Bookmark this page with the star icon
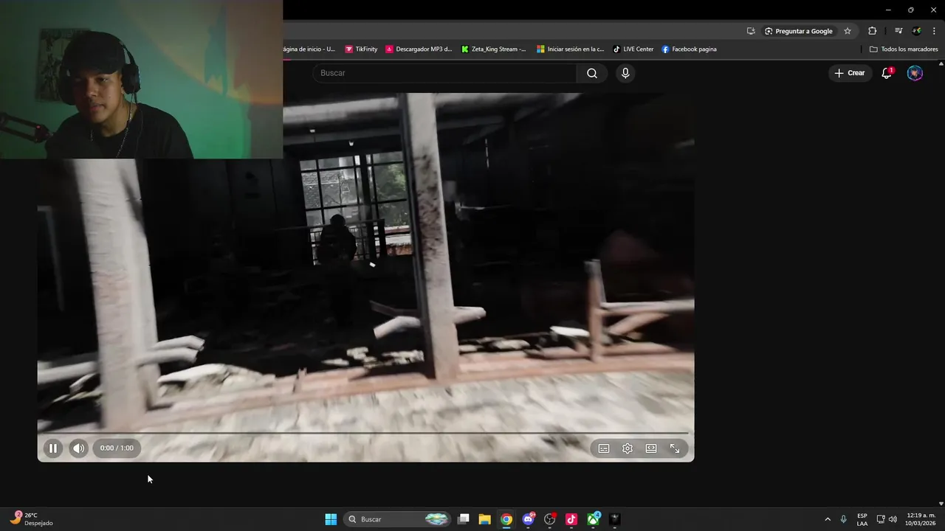The height and width of the screenshot is (531, 945). tap(848, 31)
